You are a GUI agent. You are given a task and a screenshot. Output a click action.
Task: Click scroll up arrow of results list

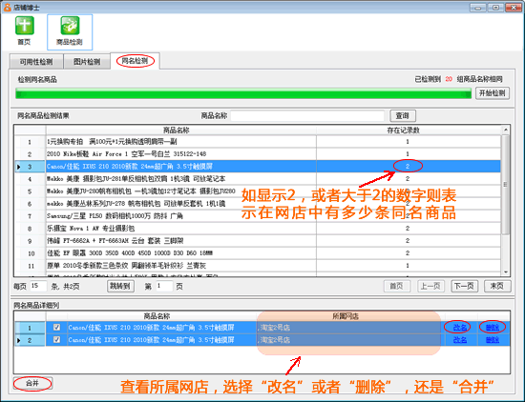click(x=506, y=130)
